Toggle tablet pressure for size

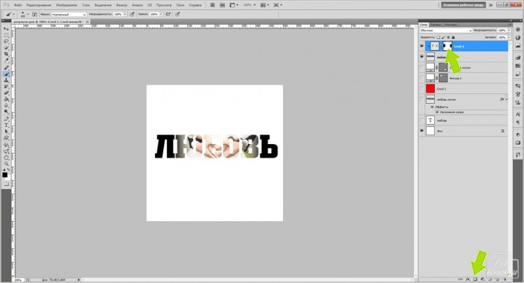[178, 14]
